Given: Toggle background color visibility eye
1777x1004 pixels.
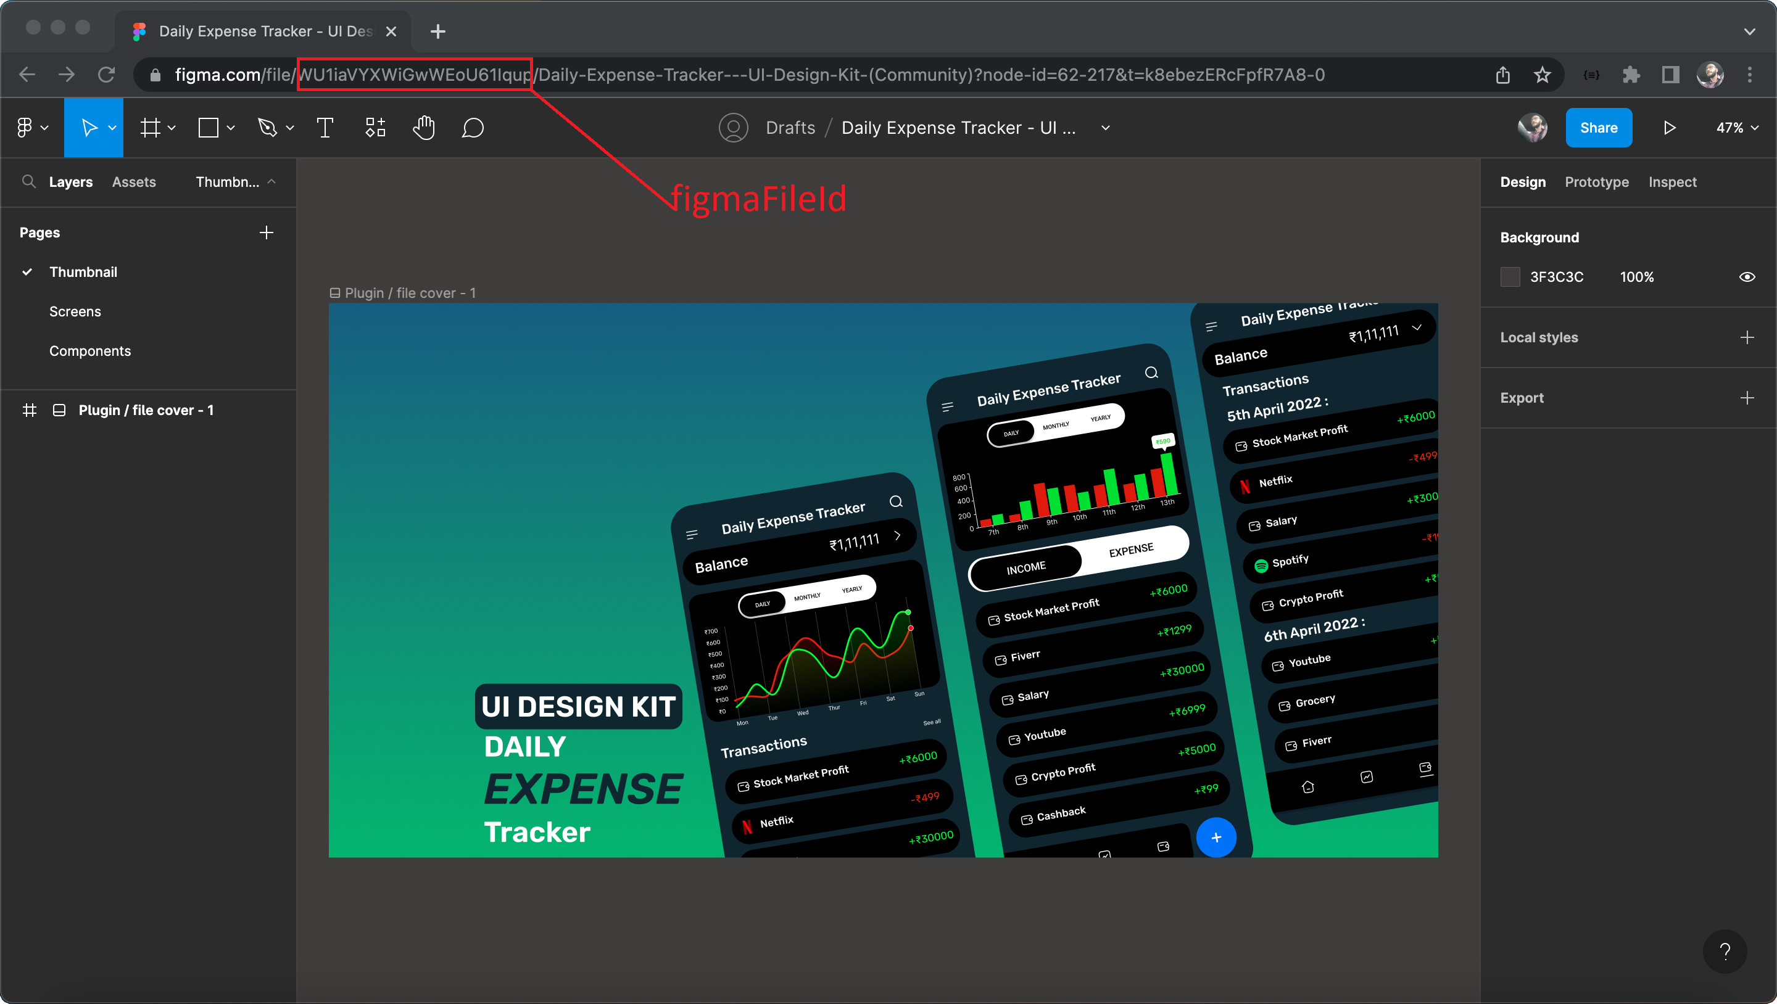Looking at the screenshot, I should pos(1747,276).
